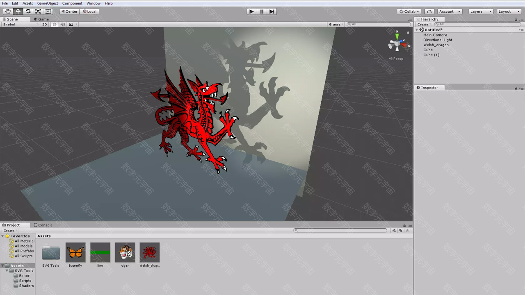525x295 pixels.
Task: Open the File menu
Action: click(x=5, y=3)
